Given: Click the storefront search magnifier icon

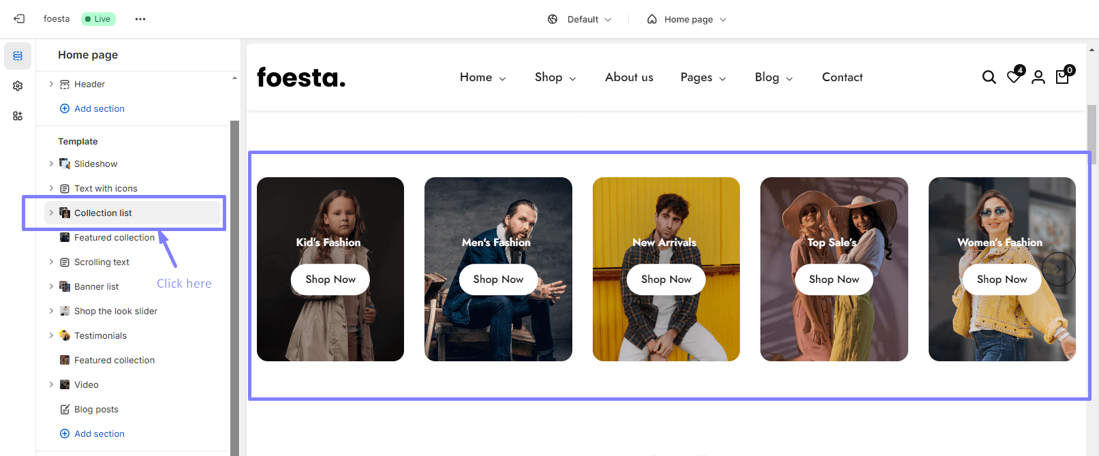Looking at the screenshot, I should tap(989, 78).
